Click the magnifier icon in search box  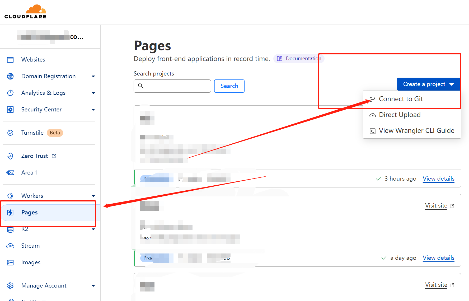tap(141, 86)
